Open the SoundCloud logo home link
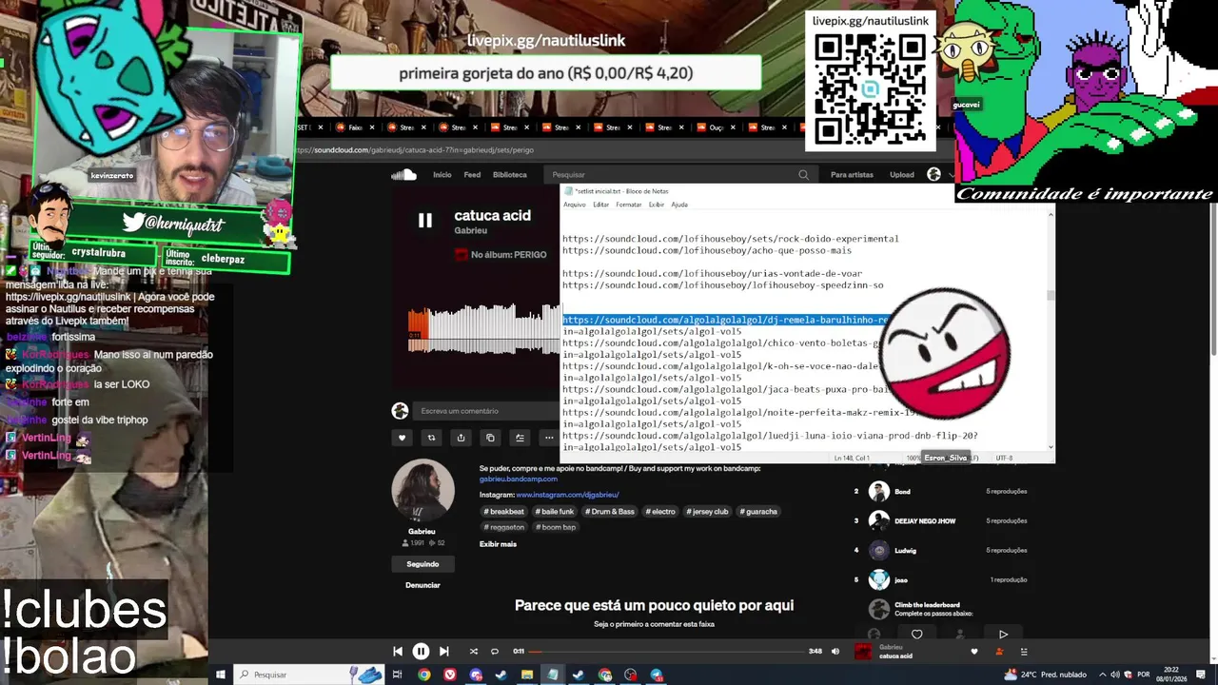Image resolution: width=1218 pixels, height=685 pixels. tap(404, 174)
